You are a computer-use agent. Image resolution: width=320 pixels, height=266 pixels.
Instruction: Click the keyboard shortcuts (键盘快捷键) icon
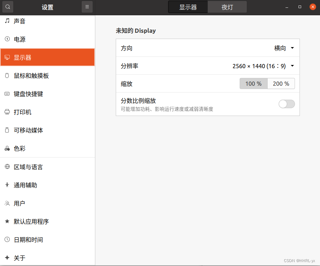[x=7, y=94]
